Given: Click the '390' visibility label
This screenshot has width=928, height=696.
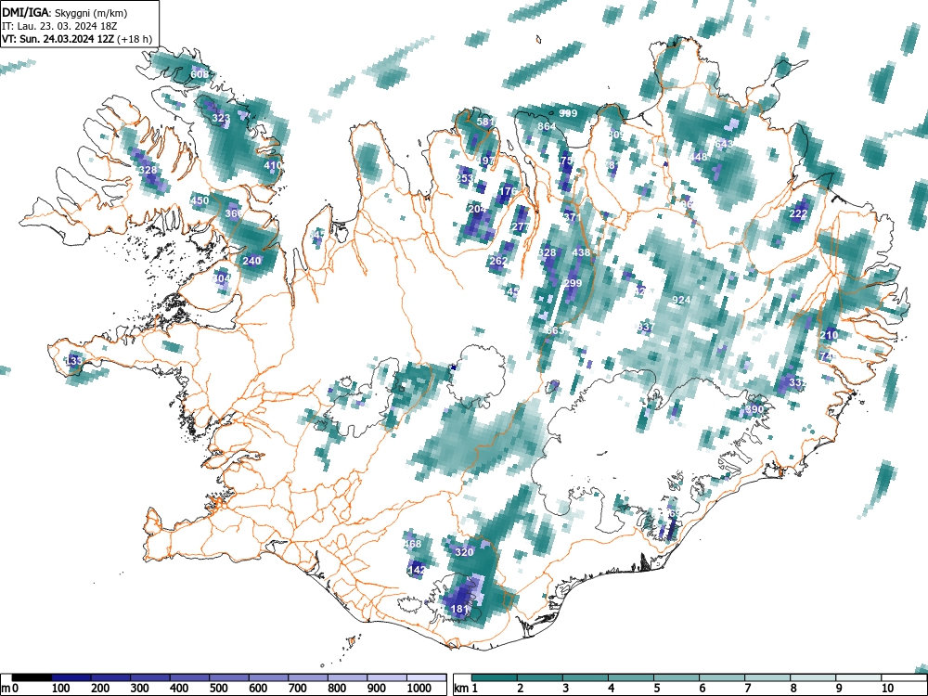Looking at the screenshot, I should point(754,409).
